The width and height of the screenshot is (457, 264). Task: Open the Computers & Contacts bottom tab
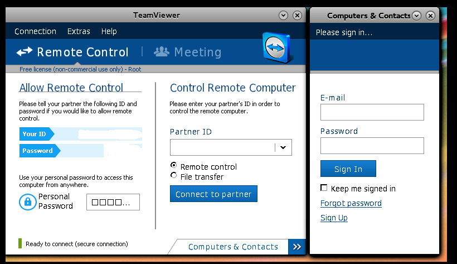(x=233, y=247)
